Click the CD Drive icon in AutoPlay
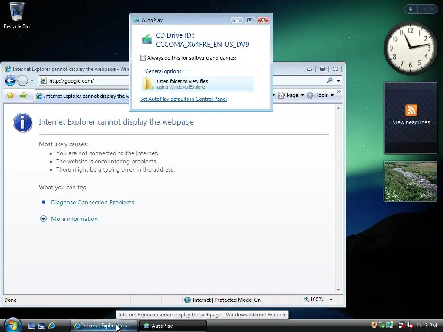Screen dimensions: 443x332 (147, 39)
